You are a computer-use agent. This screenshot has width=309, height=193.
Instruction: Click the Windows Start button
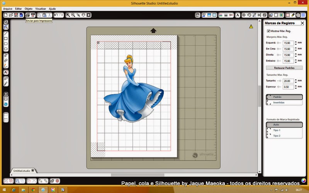coord(4,190)
